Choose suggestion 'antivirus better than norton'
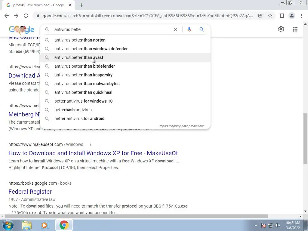 (x=125, y=40)
